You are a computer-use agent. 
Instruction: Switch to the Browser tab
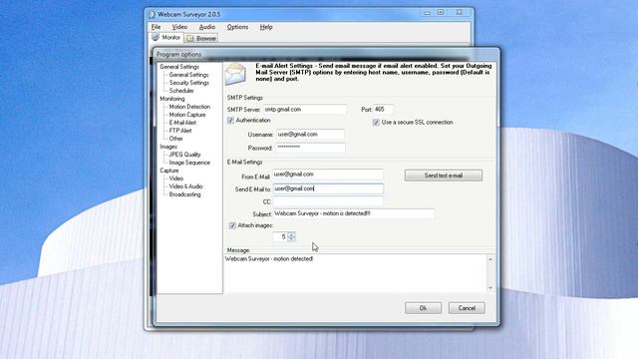click(201, 38)
